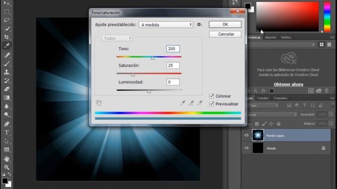Image resolution: width=337 pixels, height=189 pixels.
Task: Open the Todos channel dropdown
Action: click(x=117, y=38)
